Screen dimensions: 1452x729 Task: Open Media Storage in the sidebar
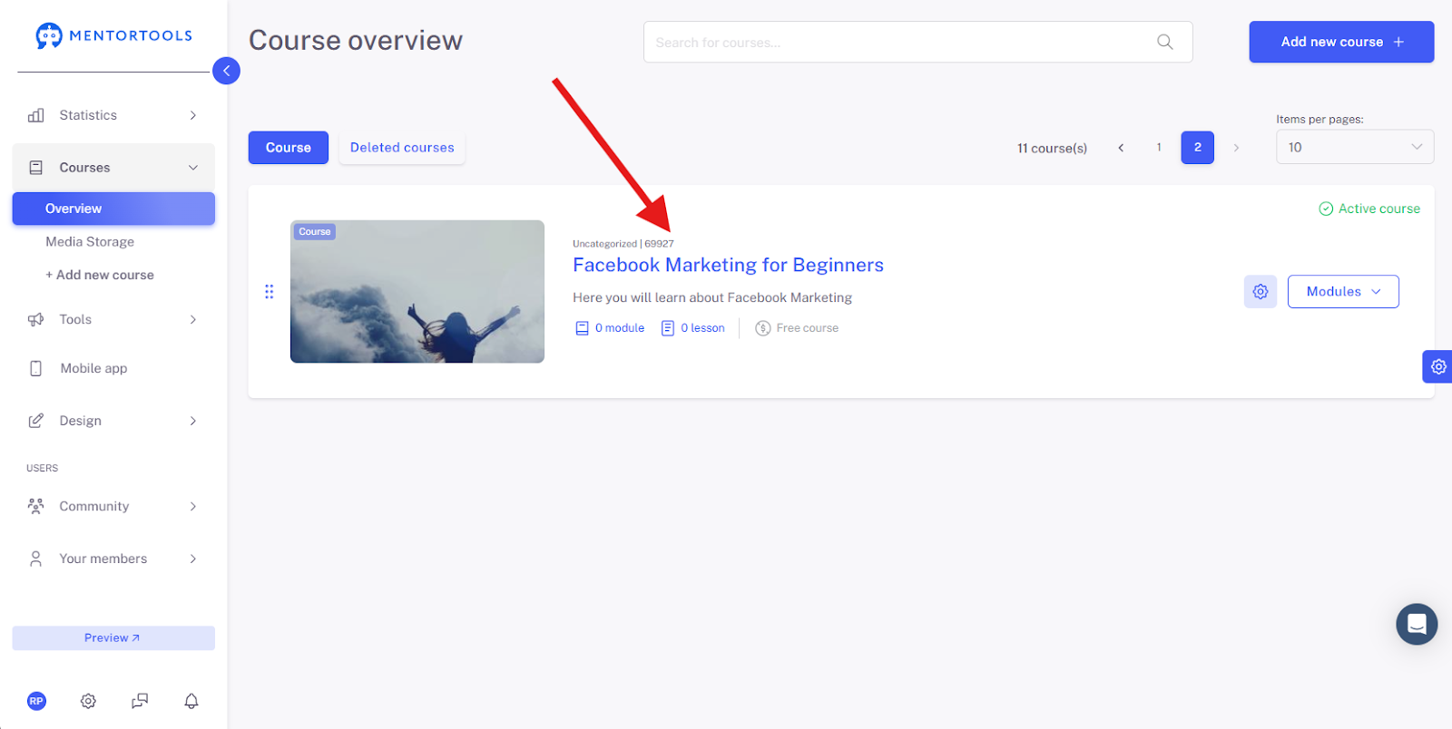[90, 242]
